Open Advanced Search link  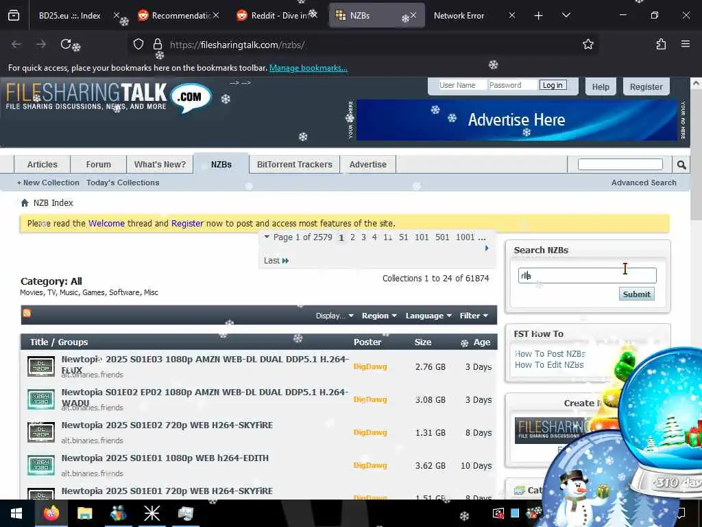tap(644, 183)
